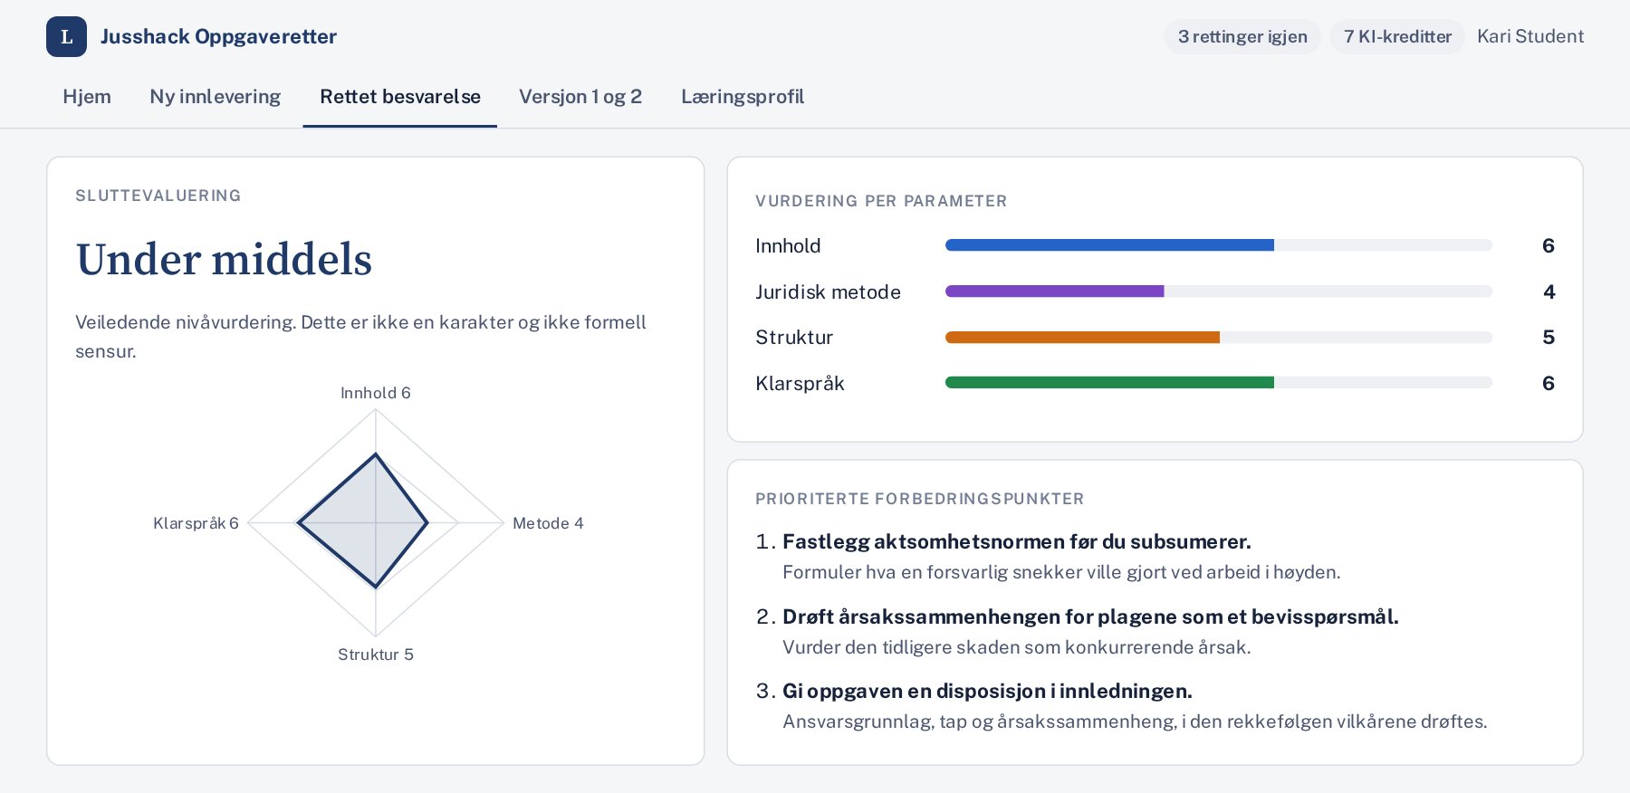Click the score 4 for Juridisk metode

1548,291
